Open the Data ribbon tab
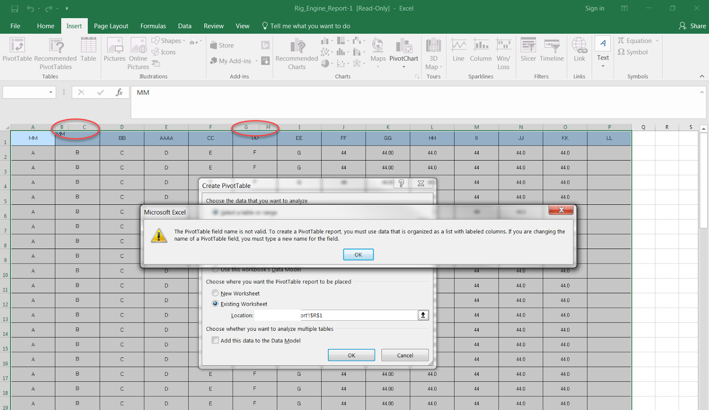Viewport: 709px width, 410px height. click(184, 26)
